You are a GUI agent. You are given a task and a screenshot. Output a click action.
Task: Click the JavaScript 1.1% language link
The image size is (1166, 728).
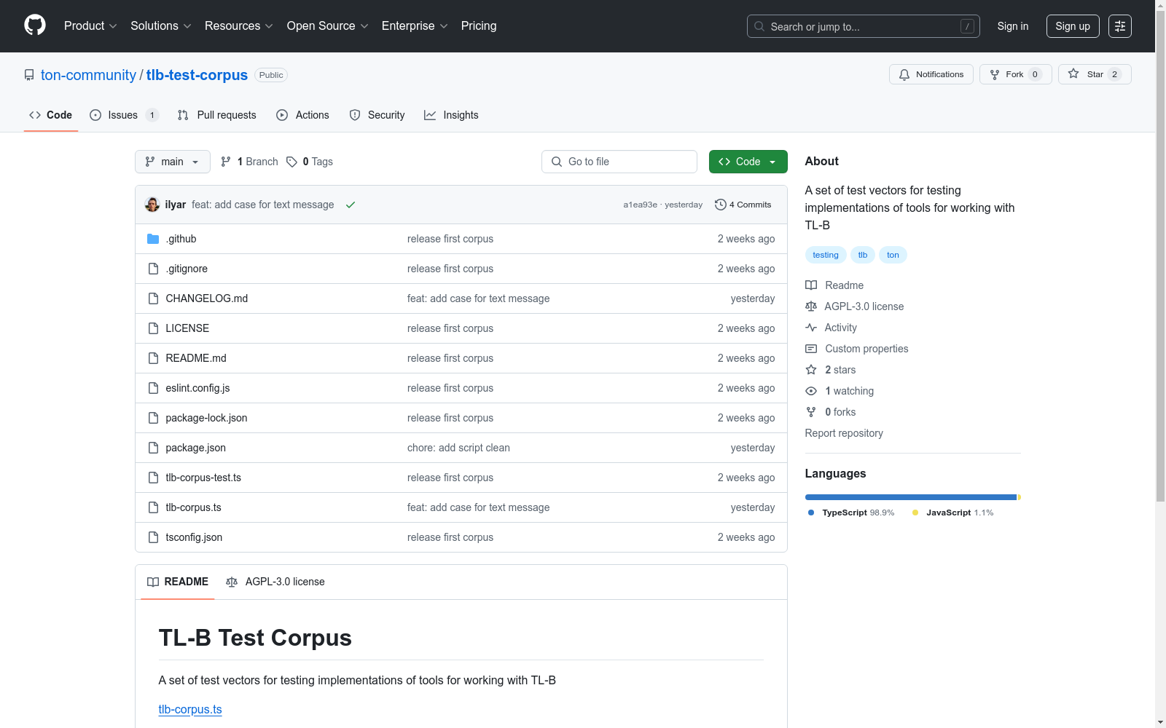coord(953,513)
